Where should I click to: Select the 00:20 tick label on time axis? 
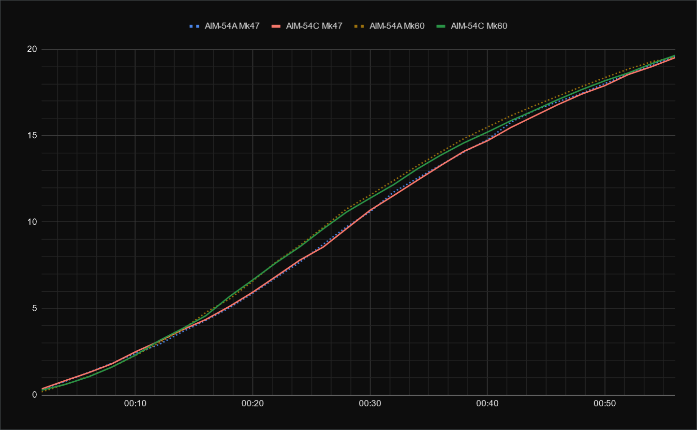[x=252, y=403]
